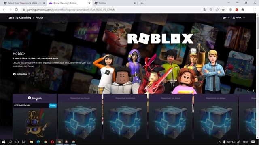Open the Windows notification center
This screenshot has width=259, height=145.
(253, 142)
